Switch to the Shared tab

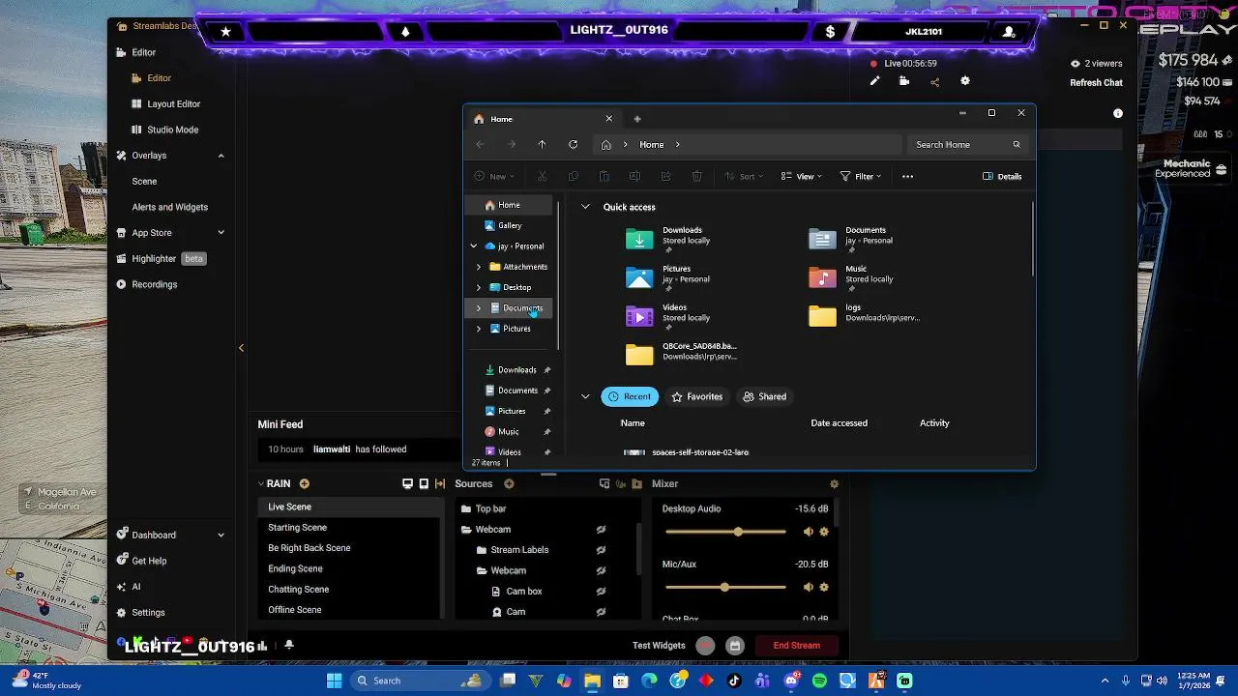point(764,396)
